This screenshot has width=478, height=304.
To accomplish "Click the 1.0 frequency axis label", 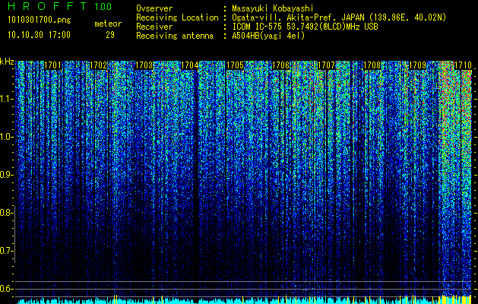I will (6, 137).
